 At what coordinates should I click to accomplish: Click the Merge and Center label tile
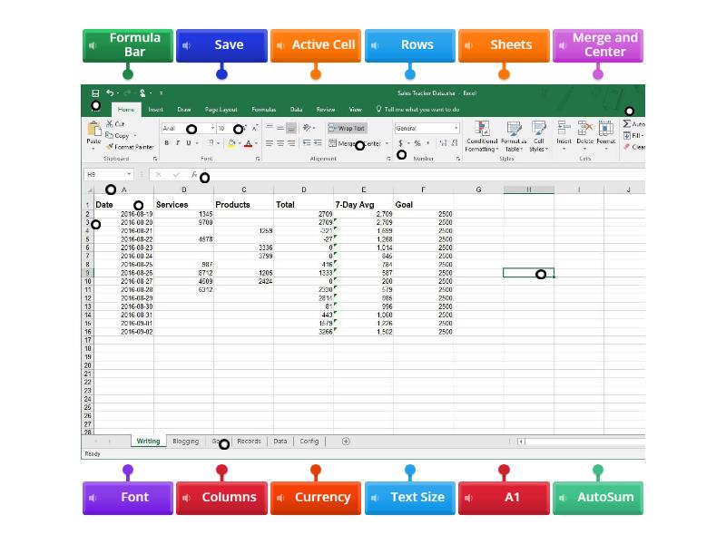[x=598, y=45]
